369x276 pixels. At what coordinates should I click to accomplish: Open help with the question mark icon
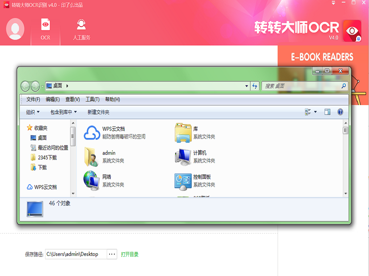point(340,112)
